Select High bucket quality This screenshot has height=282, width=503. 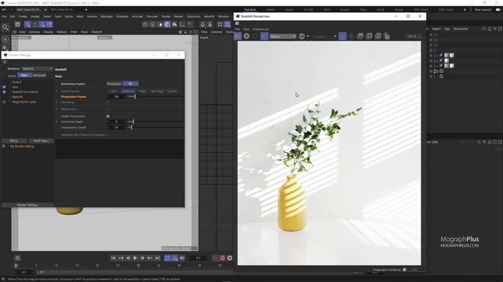click(x=142, y=92)
